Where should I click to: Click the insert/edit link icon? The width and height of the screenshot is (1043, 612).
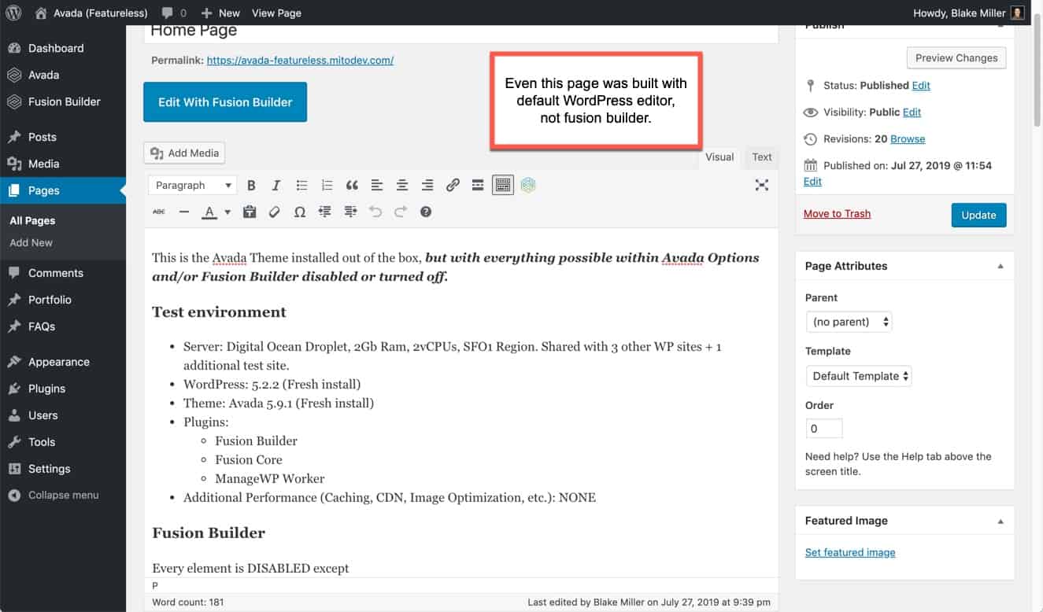click(x=453, y=186)
